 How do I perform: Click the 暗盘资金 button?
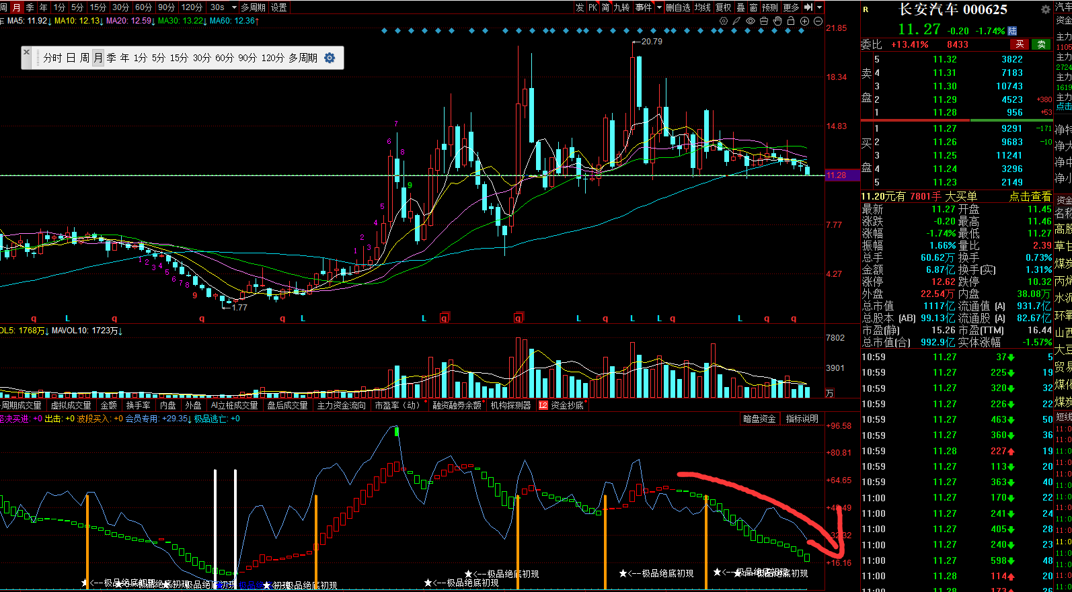click(x=759, y=419)
